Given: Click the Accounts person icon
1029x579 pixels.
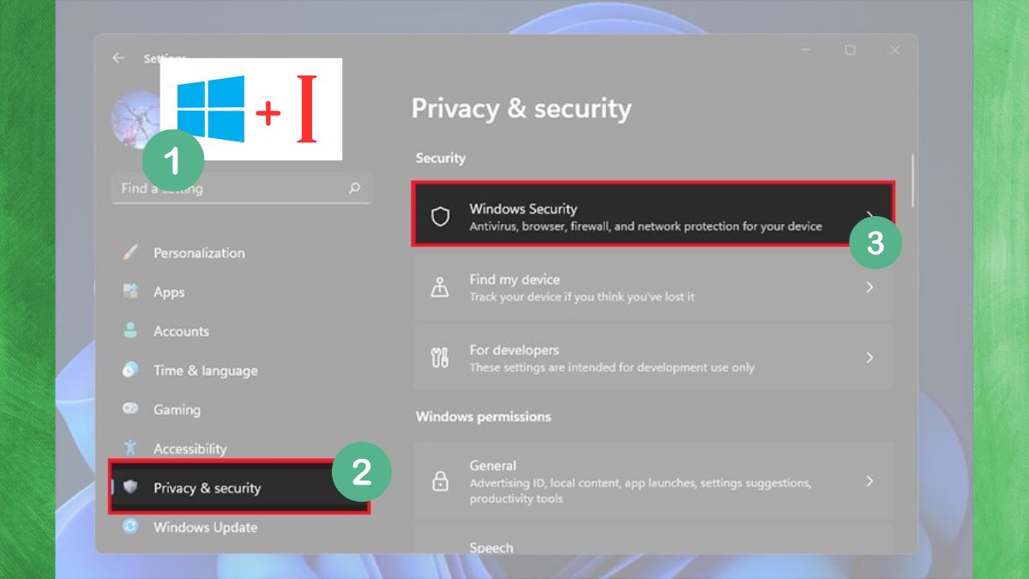Looking at the screenshot, I should tap(130, 330).
